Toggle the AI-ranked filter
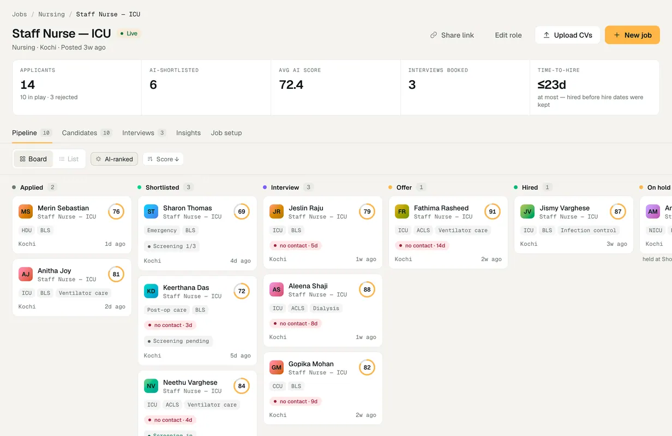Viewport: 672px width, 436px height. 114,159
